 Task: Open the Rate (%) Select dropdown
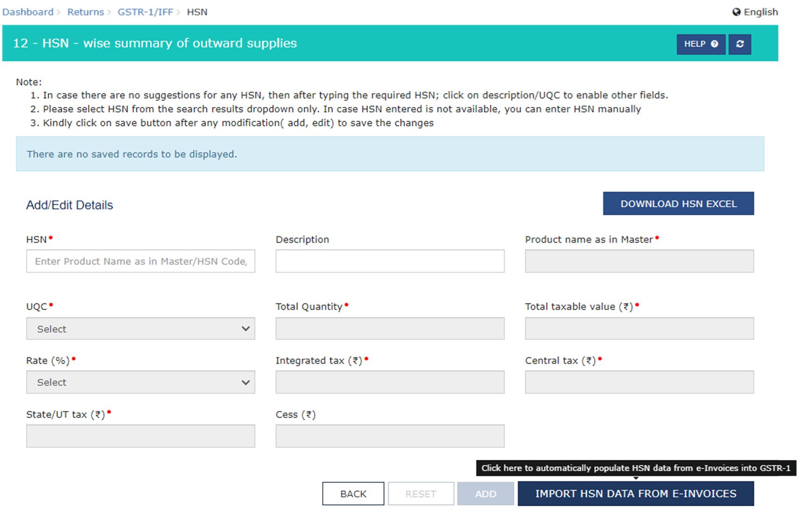tap(141, 382)
